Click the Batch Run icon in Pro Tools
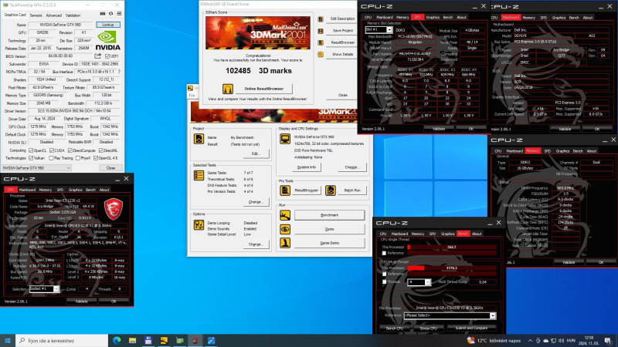The image size is (618, 347). pyautogui.click(x=331, y=190)
